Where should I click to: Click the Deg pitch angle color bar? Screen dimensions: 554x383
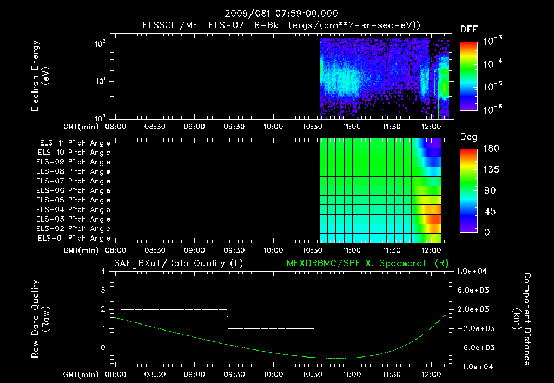tap(469, 190)
